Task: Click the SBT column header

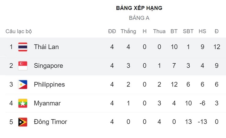Action: click(x=188, y=31)
